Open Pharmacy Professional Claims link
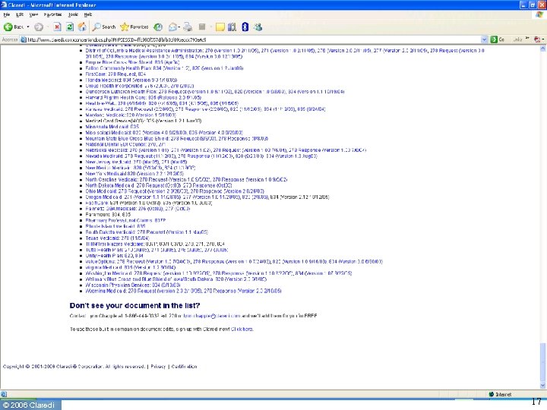Screen dimensions: 547x410 [x=125, y=220]
